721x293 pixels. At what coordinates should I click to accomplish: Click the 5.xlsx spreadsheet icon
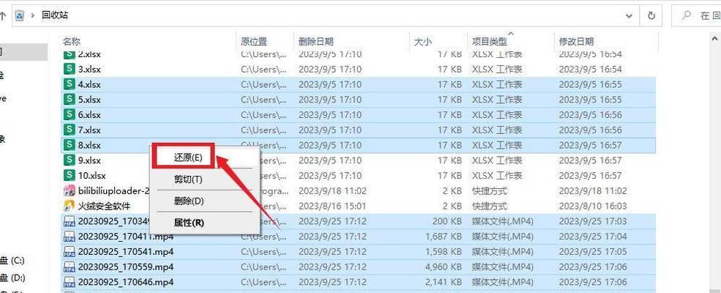[x=70, y=100]
